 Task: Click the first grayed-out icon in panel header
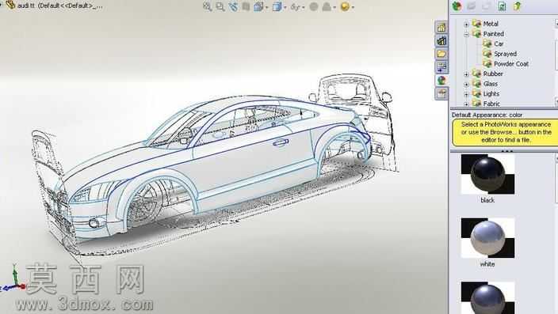[472, 6]
